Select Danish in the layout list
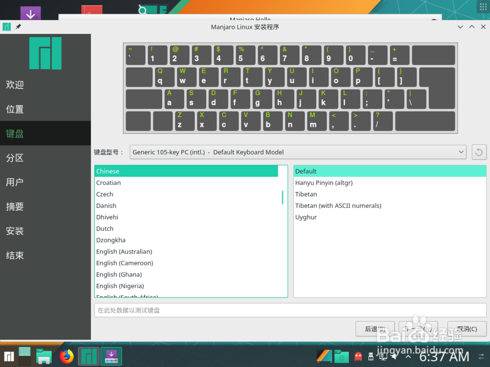Image resolution: width=490 pixels, height=367 pixels. pyautogui.click(x=186, y=206)
